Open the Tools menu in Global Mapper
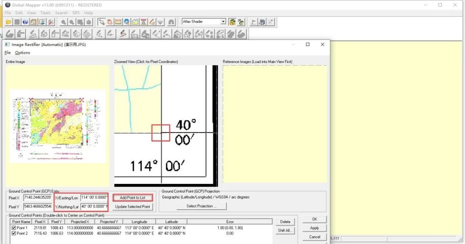465x244 pixels. coord(45,13)
